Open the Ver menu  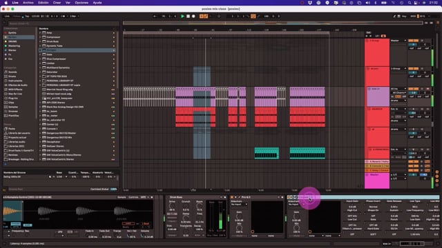coord(68,3)
